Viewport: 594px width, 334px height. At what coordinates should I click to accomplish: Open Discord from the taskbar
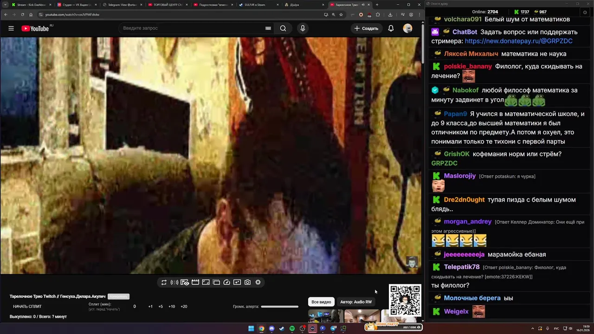point(271,328)
